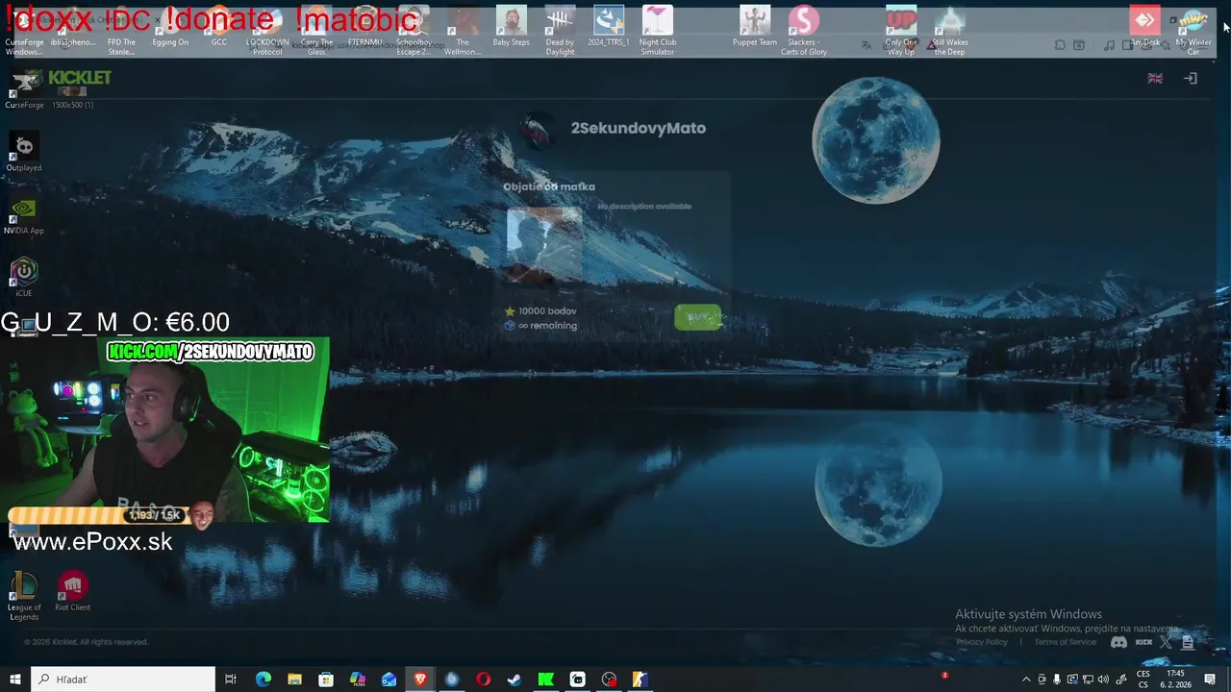Click the green BUY button for reward

point(697,317)
